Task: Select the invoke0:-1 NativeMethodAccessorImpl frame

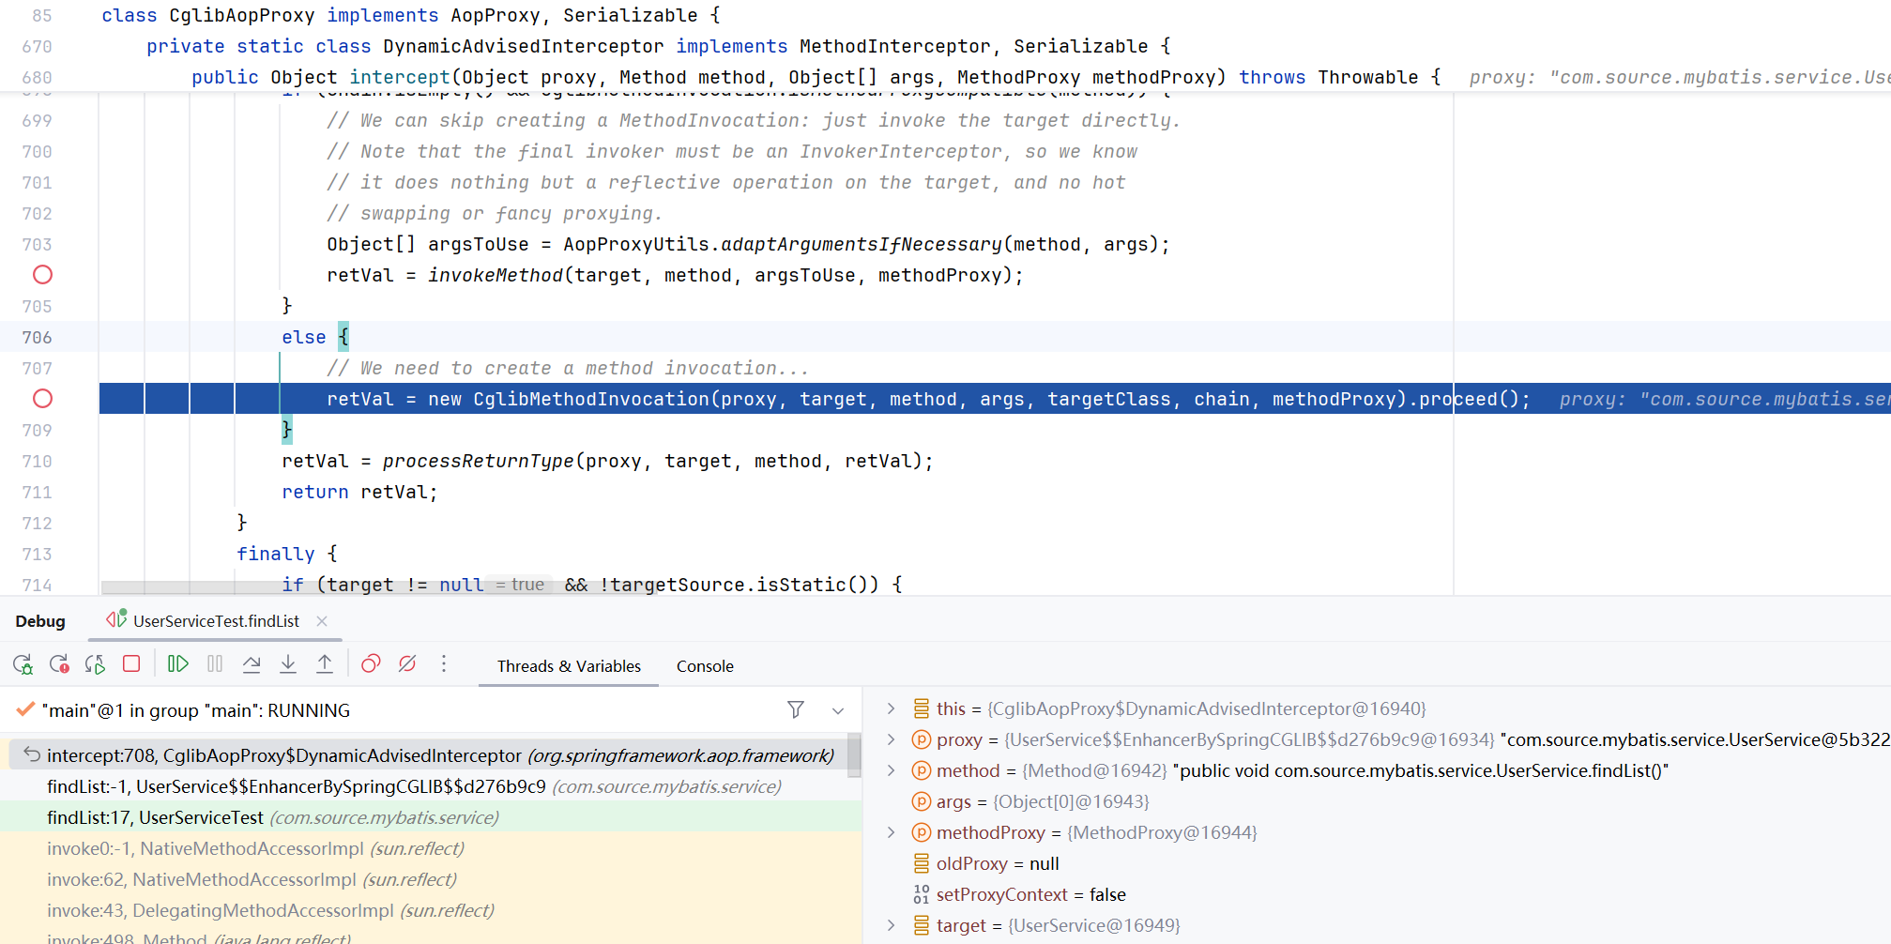Action: 431,848
